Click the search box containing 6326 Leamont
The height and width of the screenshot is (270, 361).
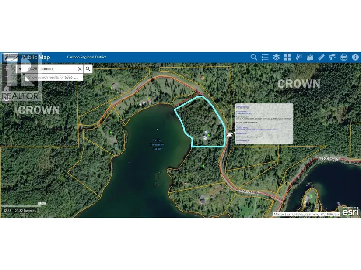[50, 69]
